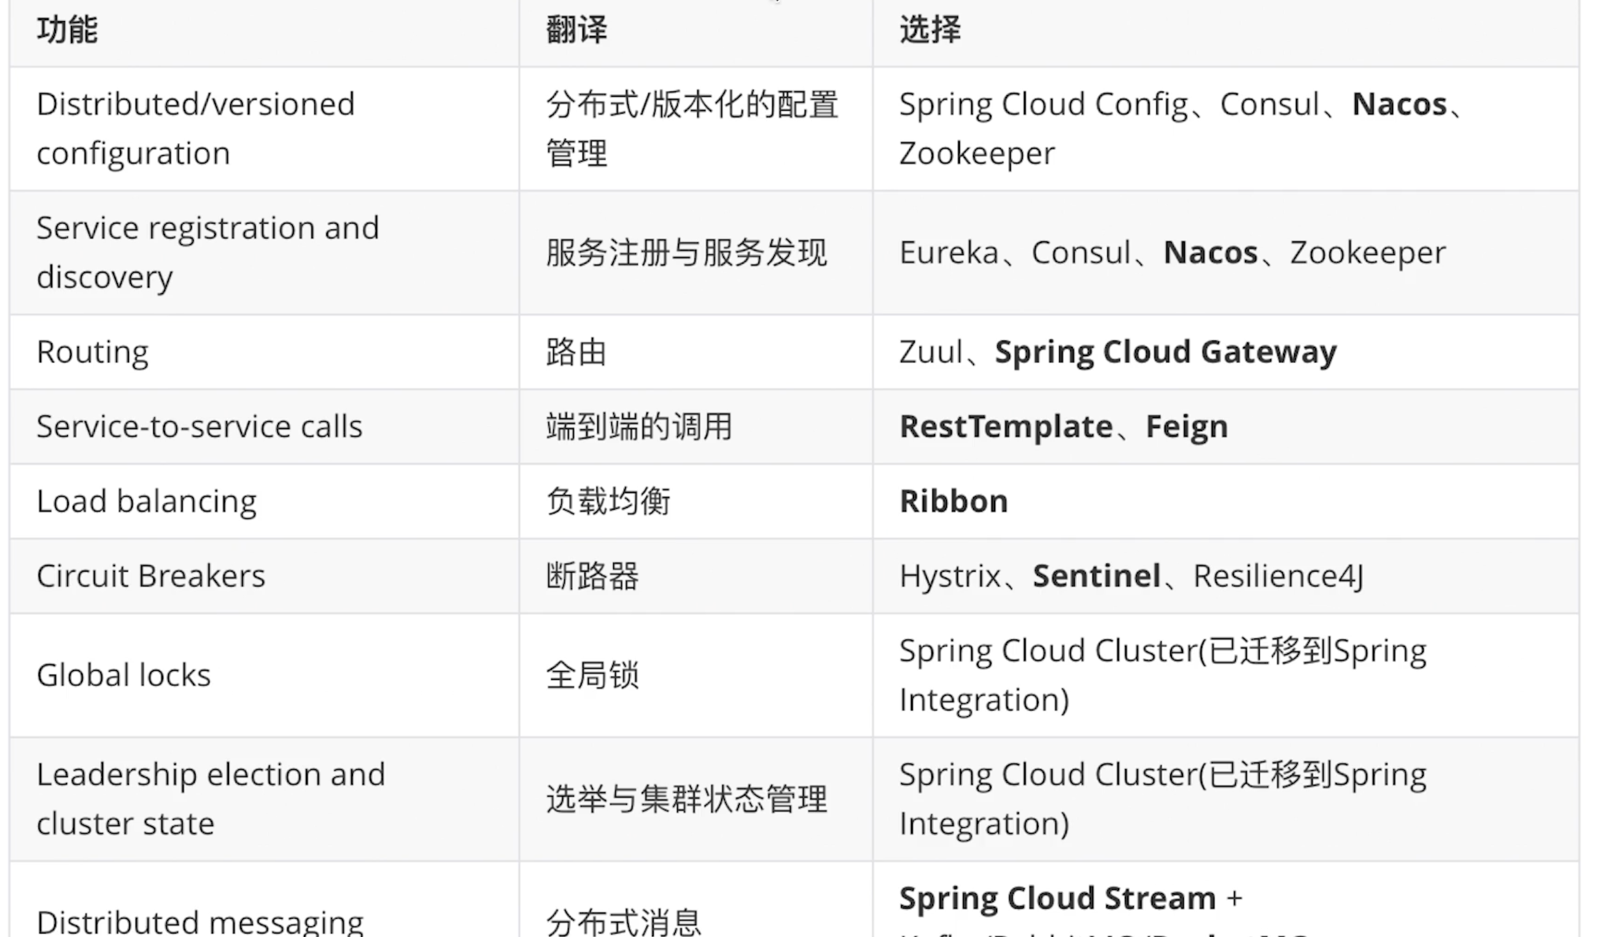Click the bold Spring Cloud Stream text

click(x=1058, y=900)
